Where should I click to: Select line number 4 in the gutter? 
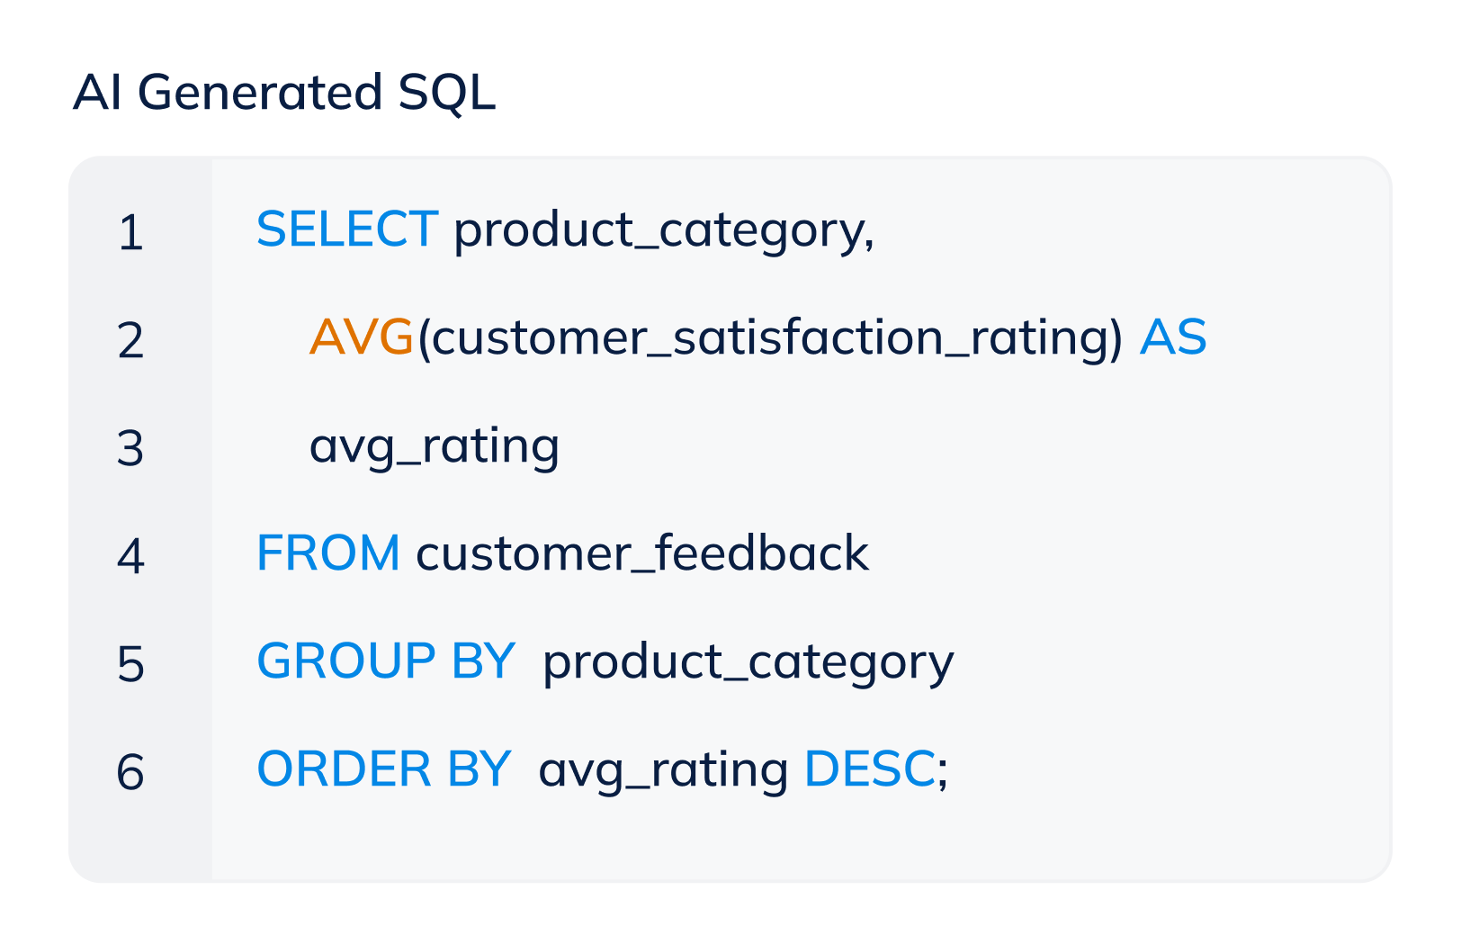(x=130, y=555)
